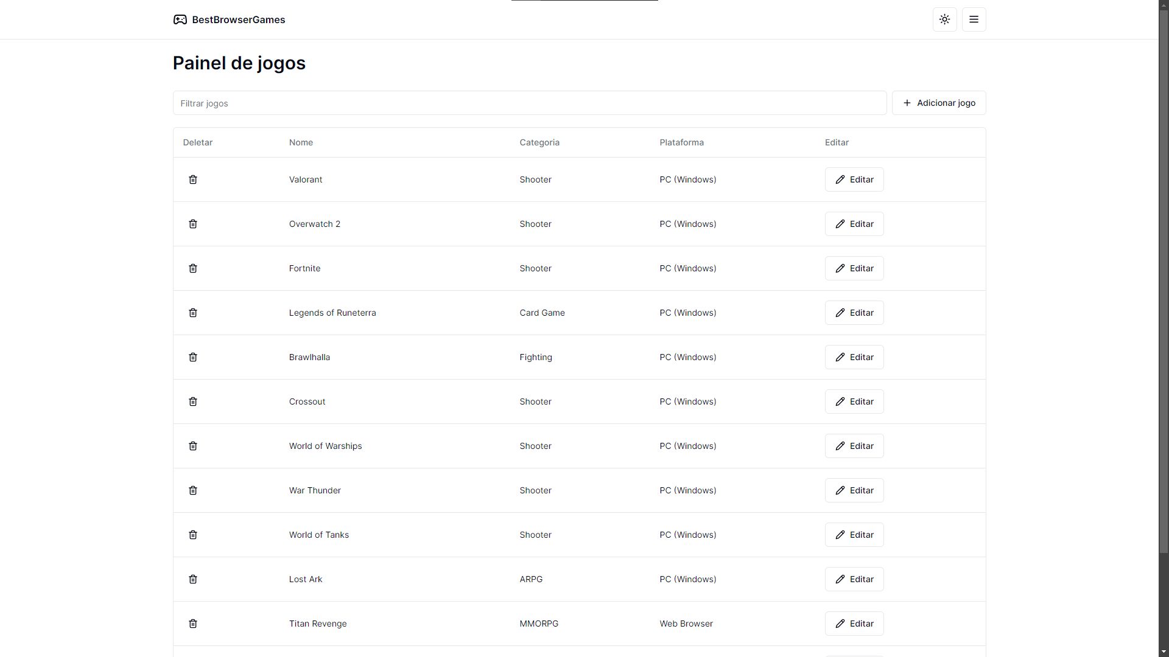Click the Nome column header

pyautogui.click(x=301, y=142)
